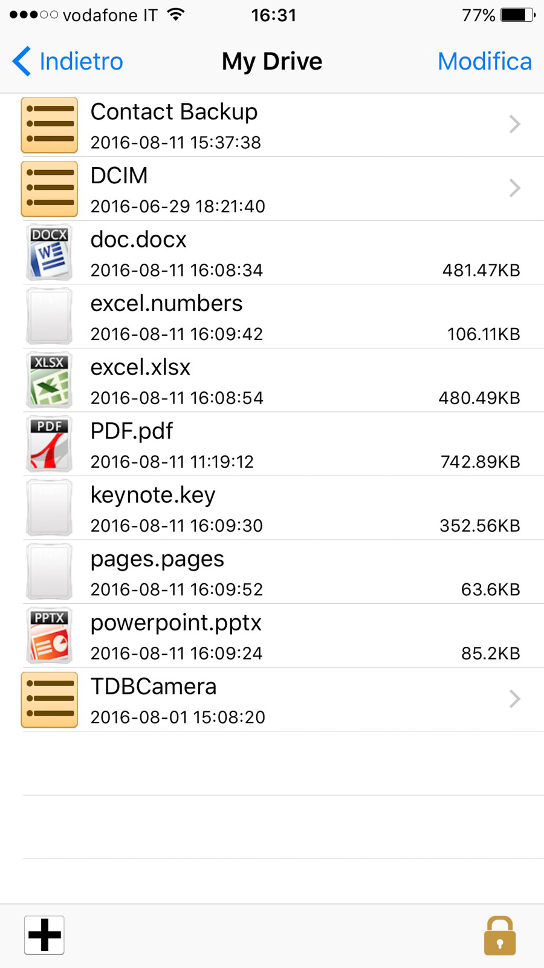Tap the XLSX Excel file icon
This screenshot has height=968, width=544.
tap(50, 381)
